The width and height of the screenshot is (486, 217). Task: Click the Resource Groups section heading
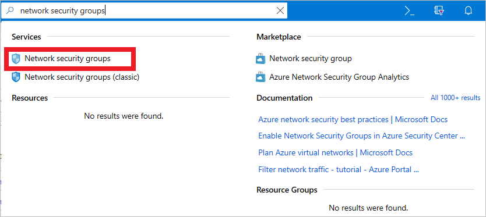point(287,190)
